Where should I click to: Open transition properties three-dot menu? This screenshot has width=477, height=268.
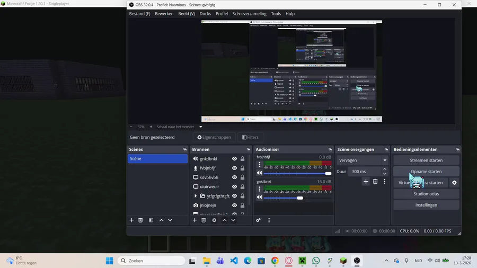385,181
